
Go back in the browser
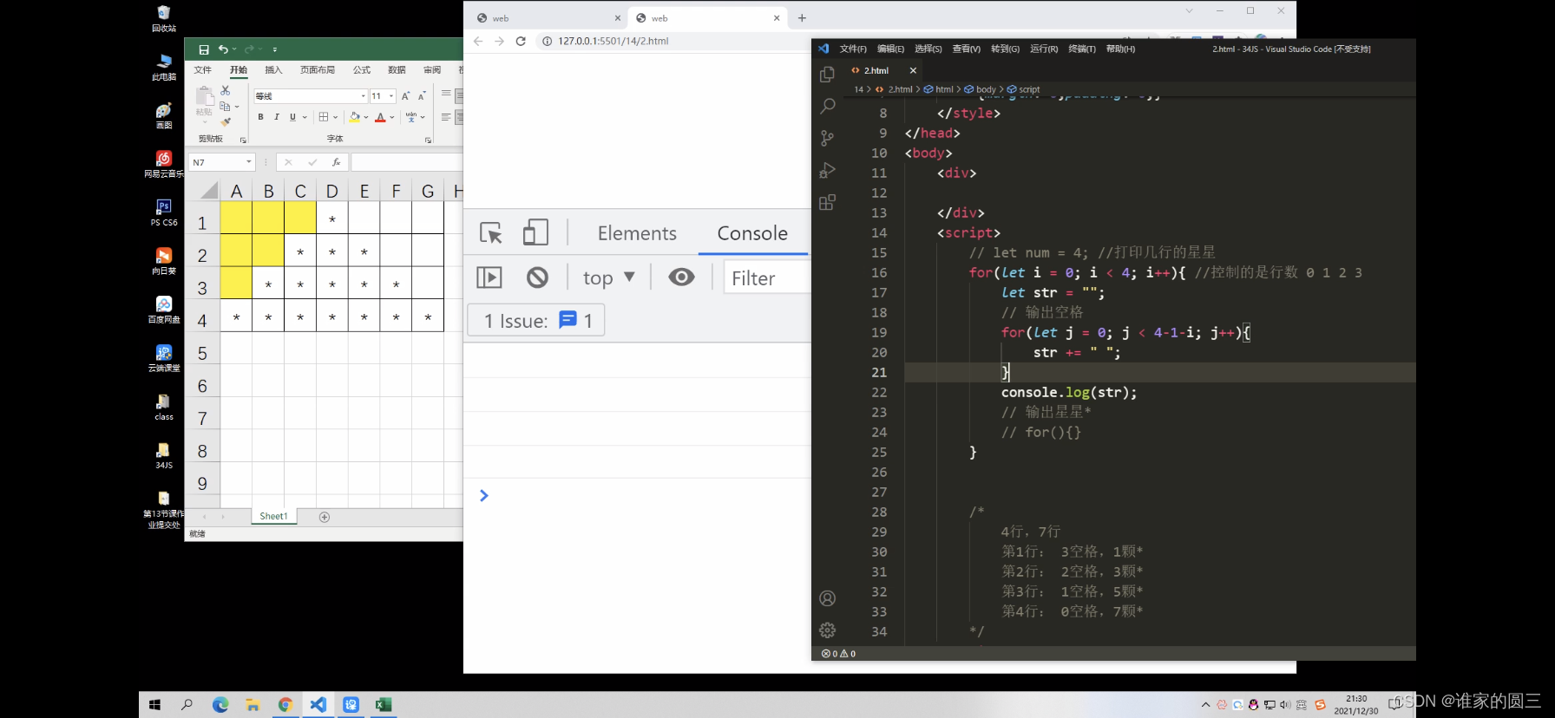coord(478,41)
